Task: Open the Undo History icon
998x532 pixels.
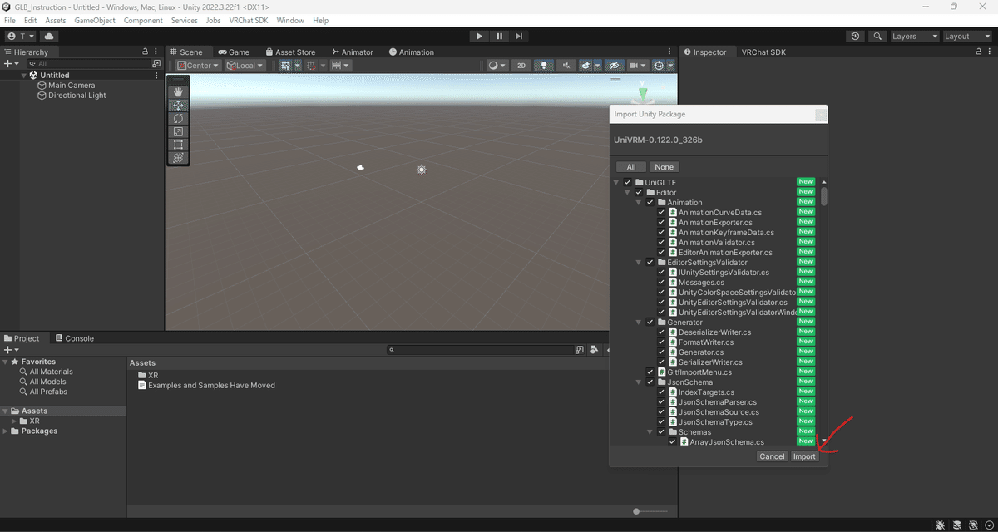Action: (x=856, y=37)
